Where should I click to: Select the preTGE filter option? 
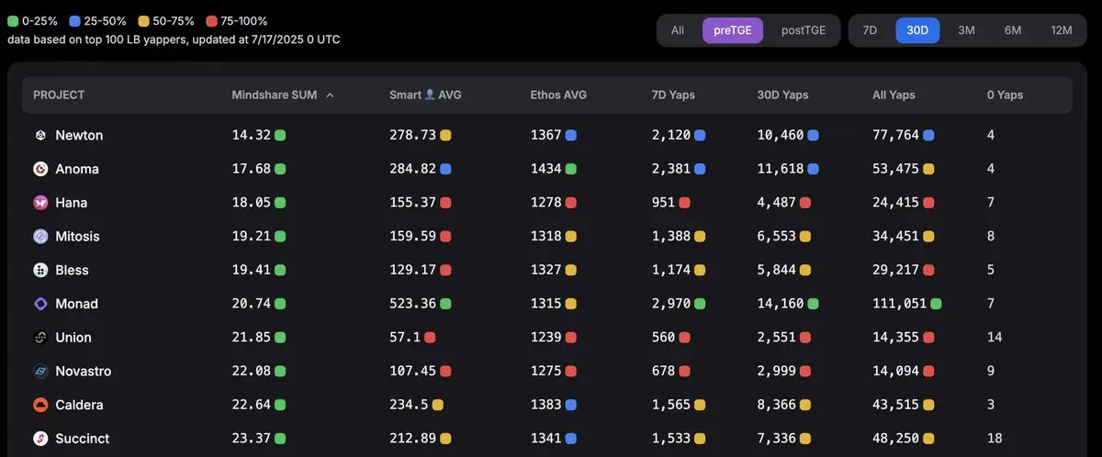coord(733,30)
